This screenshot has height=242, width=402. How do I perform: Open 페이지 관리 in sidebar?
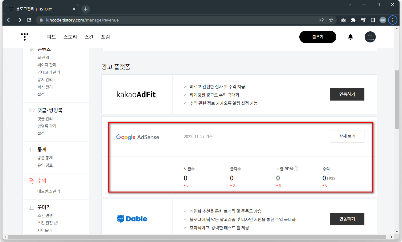pos(47,65)
